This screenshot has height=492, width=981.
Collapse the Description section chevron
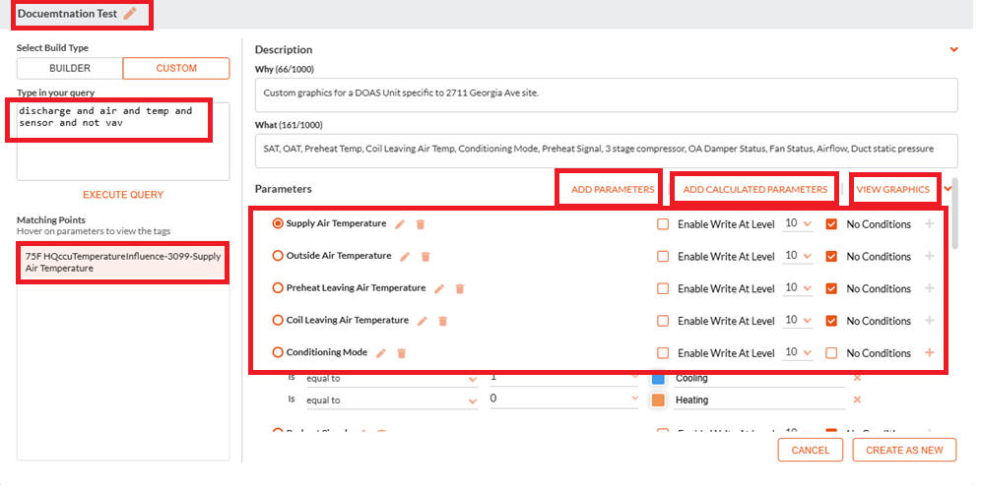coord(954,49)
